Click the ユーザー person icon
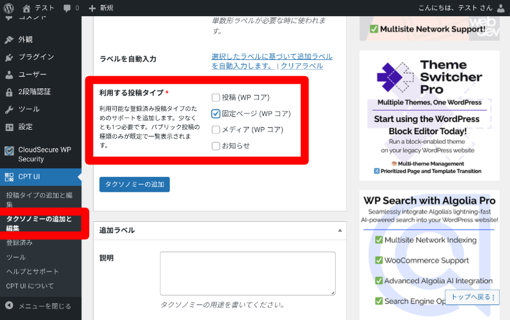The image size is (510, 320). click(x=9, y=75)
